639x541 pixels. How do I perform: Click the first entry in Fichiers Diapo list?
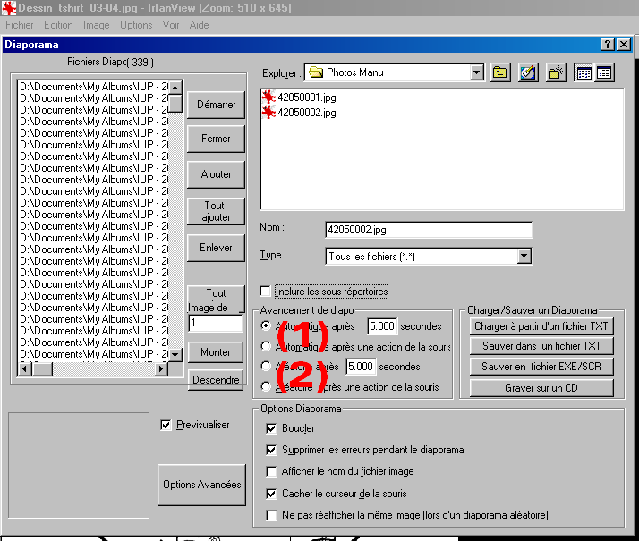(x=94, y=87)
